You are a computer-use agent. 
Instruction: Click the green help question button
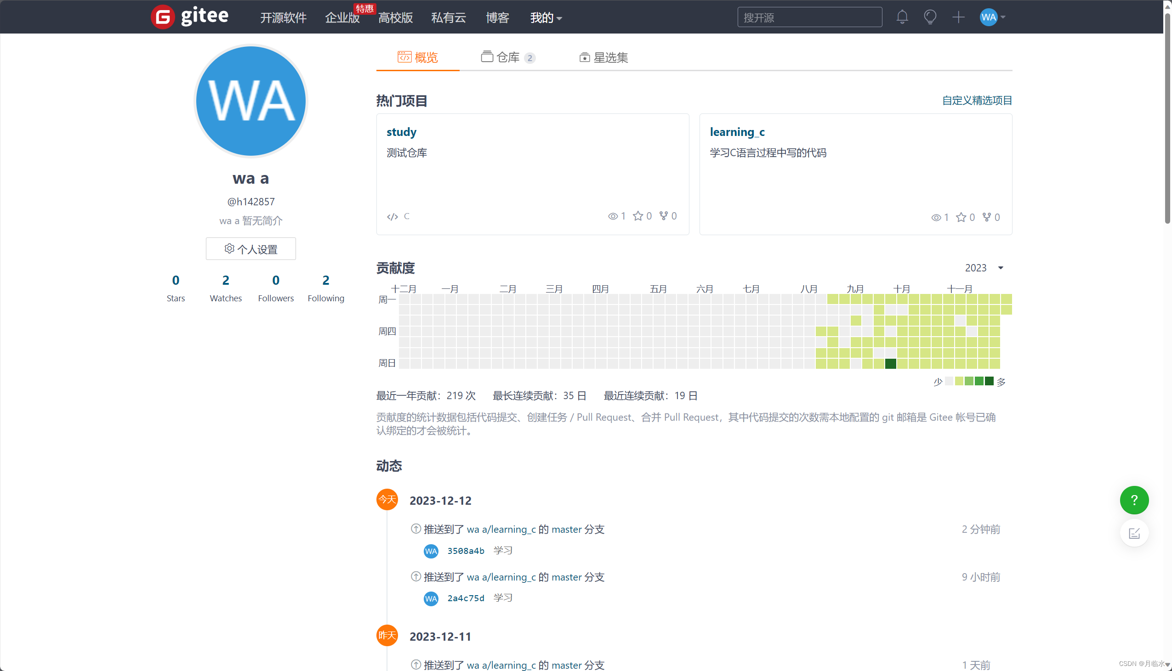point(1134,500)
